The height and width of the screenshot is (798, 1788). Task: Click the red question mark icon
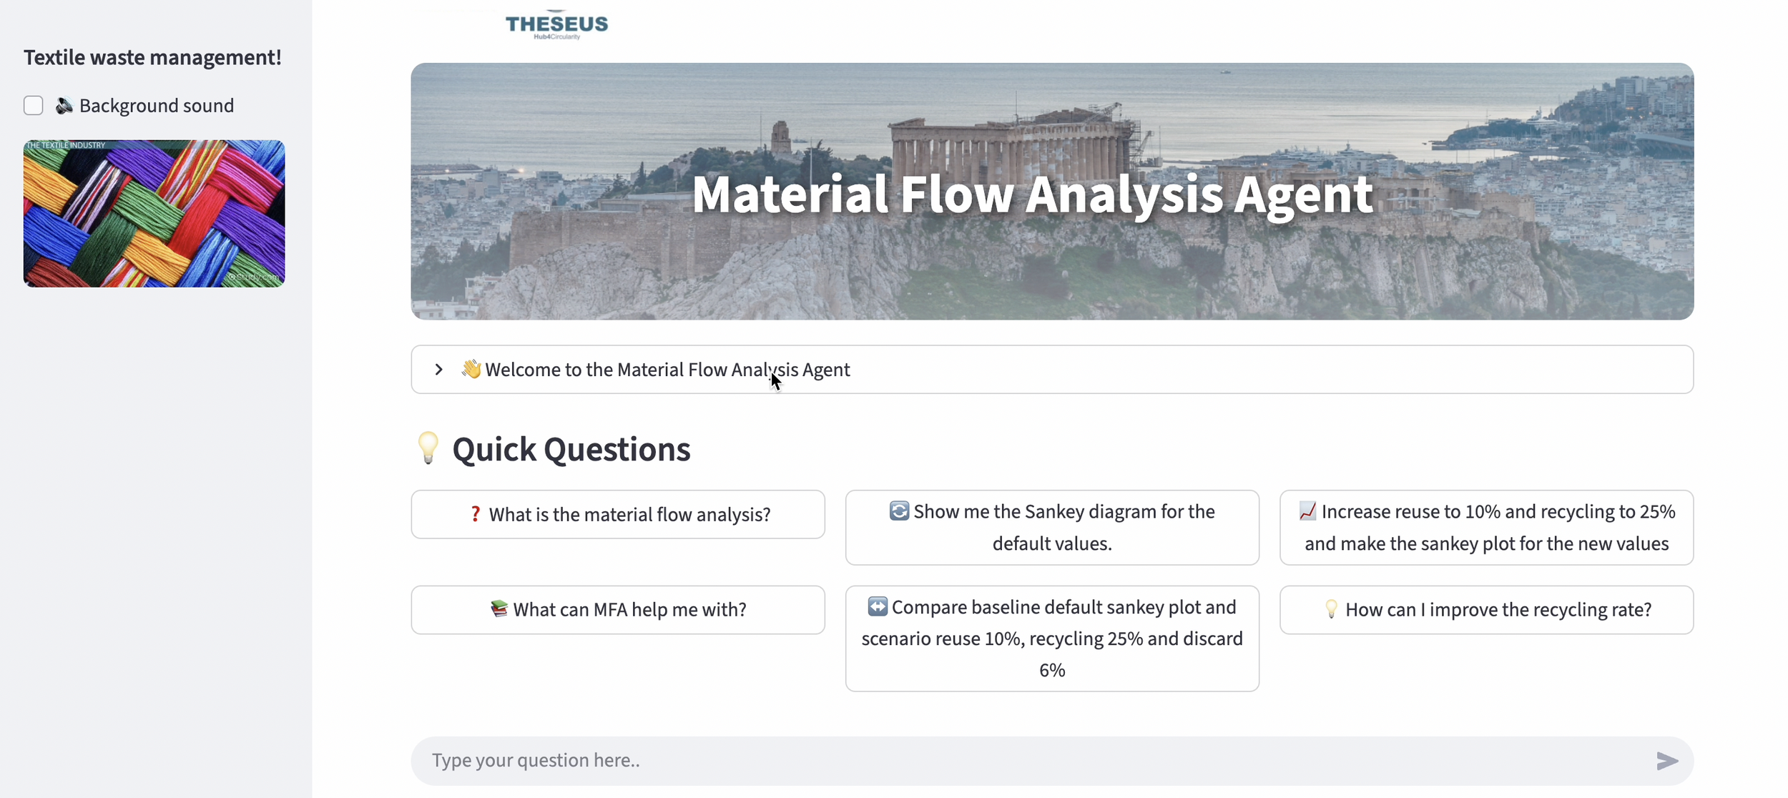click(475, 514)
